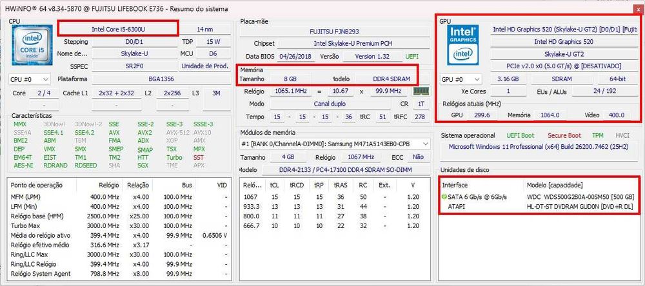The height and width of the screenshot is (286, 645).
Task: Click the 14 nm process value
Action: coord(206,29)
